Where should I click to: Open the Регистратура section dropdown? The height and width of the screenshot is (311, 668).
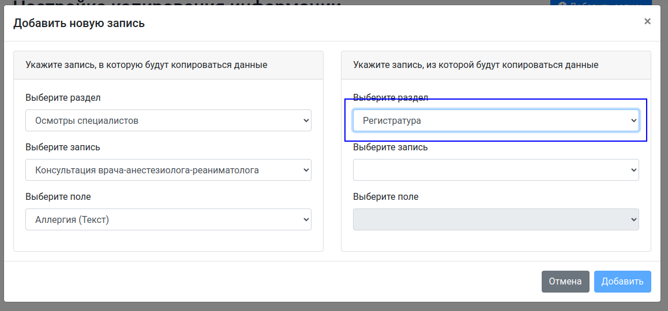[496, 120]
